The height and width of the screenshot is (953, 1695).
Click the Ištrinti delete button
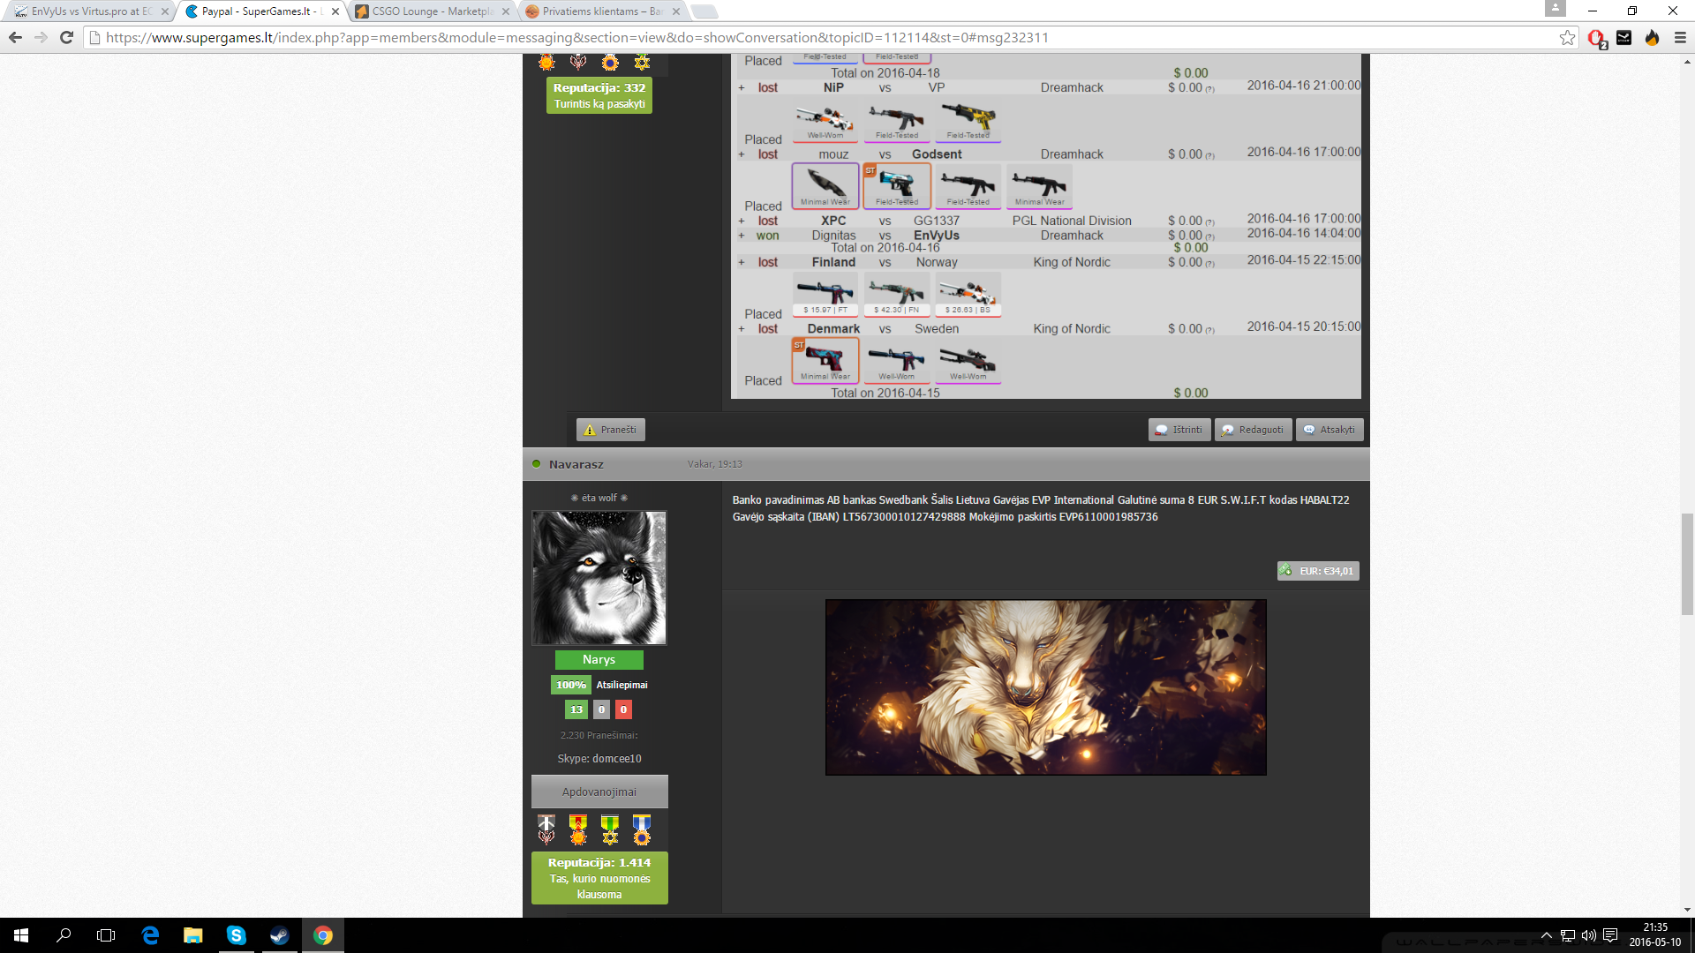click(1179, 430)
